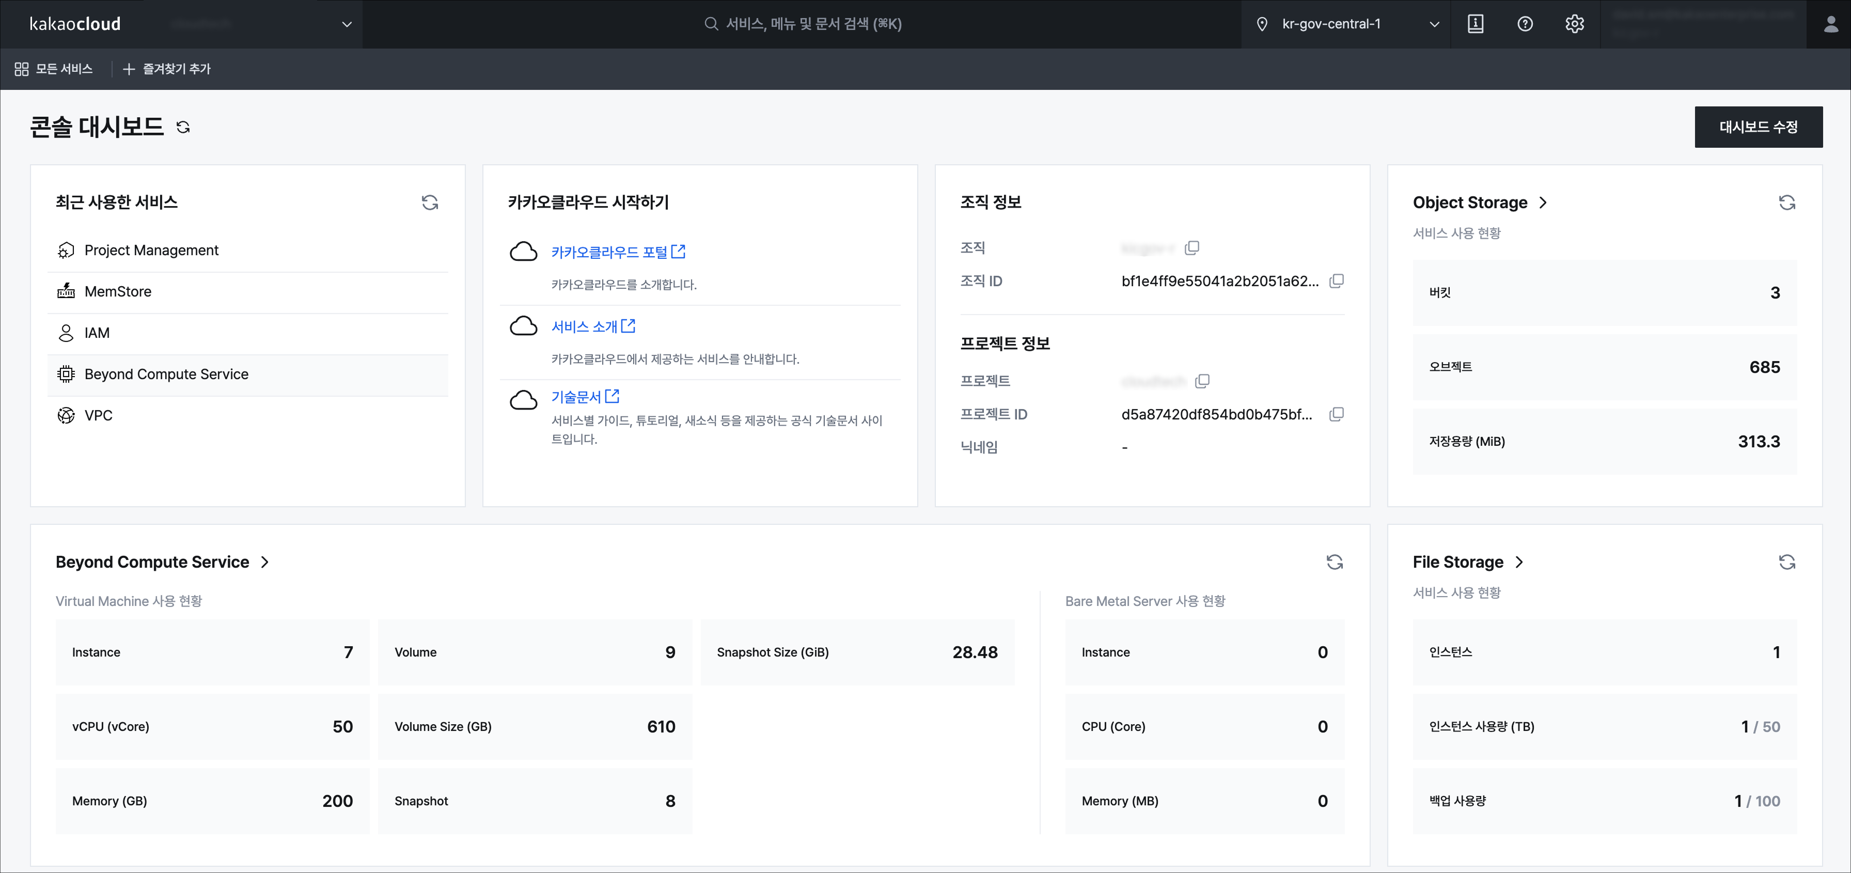Refresh the 콘솔 대시보드 page

[x=183, y=127]
